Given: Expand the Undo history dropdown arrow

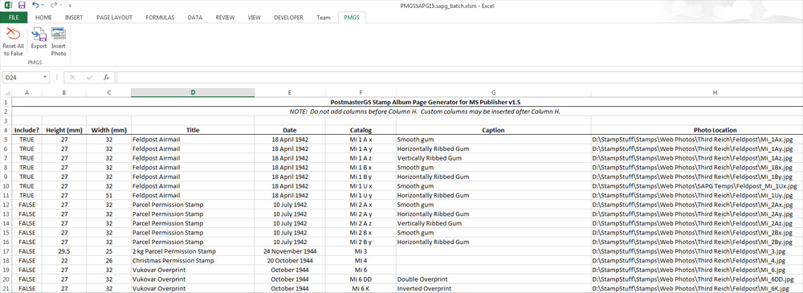Looking at the screenshot, I should point(43,5).
